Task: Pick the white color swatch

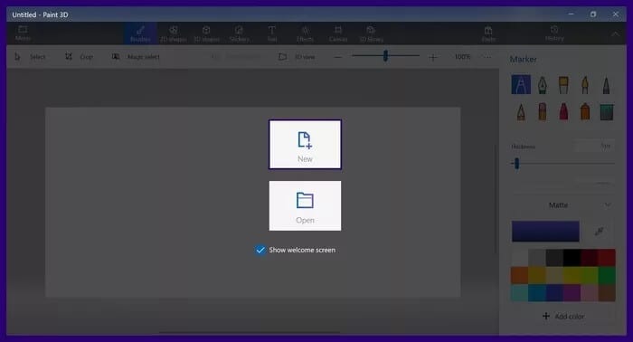Action: (519, 258)
